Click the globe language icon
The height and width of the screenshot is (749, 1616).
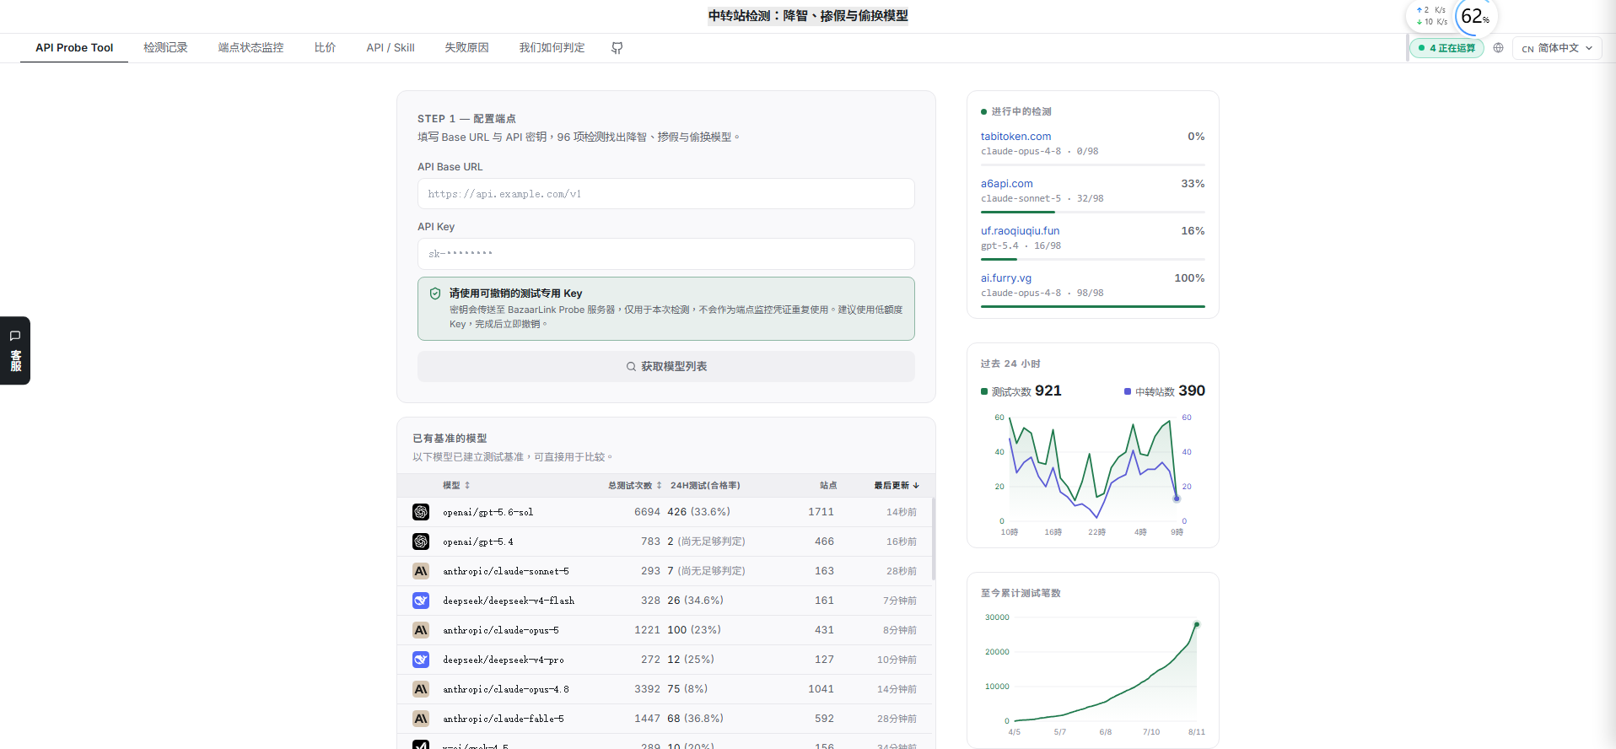pyautogui.click(x=1498, y=48)
